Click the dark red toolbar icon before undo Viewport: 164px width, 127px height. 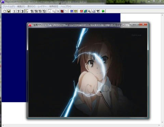click(62, 11)
